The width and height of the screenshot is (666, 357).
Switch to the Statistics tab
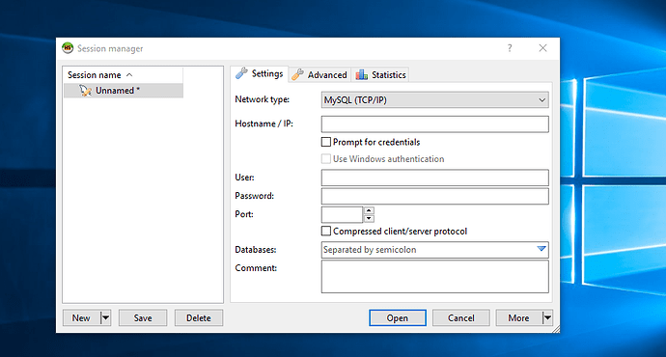(x=381, y=74)
